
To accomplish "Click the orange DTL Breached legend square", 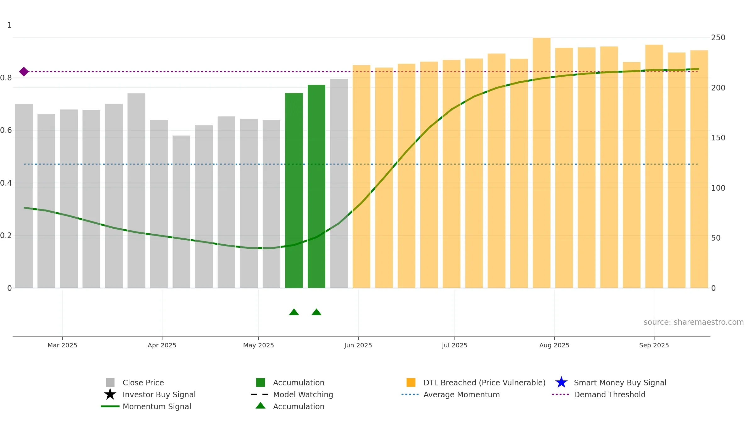I will (x=411, y=383).
